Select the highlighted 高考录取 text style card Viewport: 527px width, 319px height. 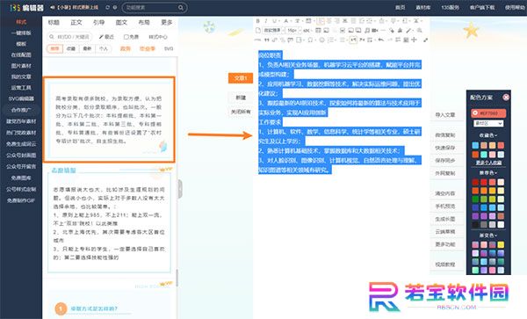point(109,120)
